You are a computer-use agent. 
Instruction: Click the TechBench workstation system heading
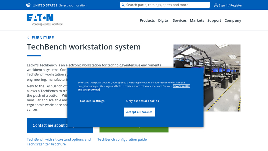click(84, 47)
